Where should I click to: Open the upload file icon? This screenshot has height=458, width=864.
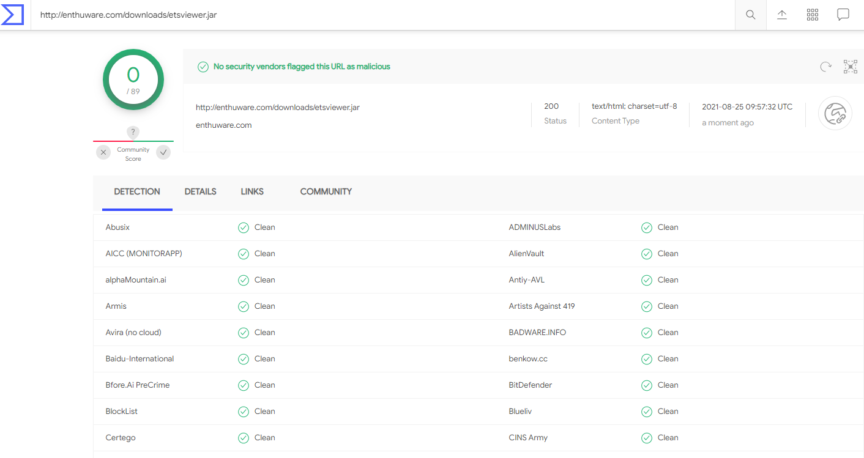click(781, 15)
